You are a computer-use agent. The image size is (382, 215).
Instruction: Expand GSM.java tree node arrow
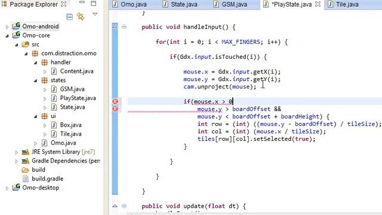(45, 90)
